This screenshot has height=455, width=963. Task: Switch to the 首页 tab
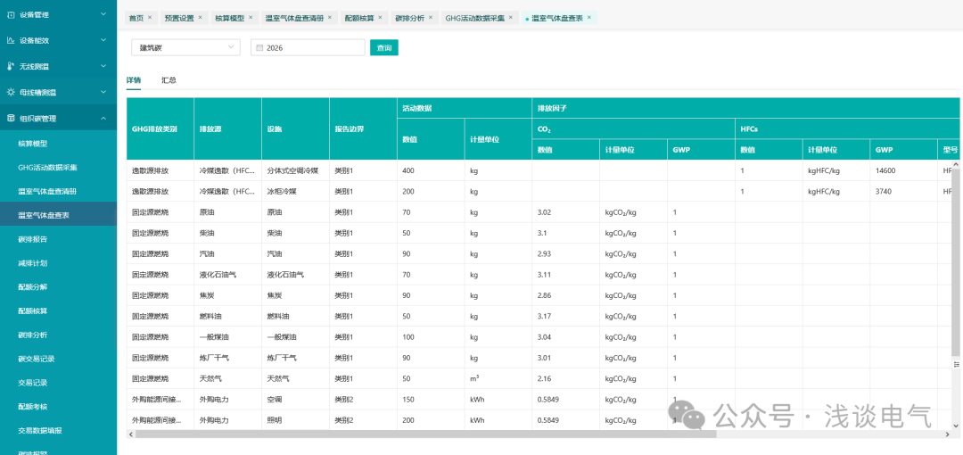136,19
